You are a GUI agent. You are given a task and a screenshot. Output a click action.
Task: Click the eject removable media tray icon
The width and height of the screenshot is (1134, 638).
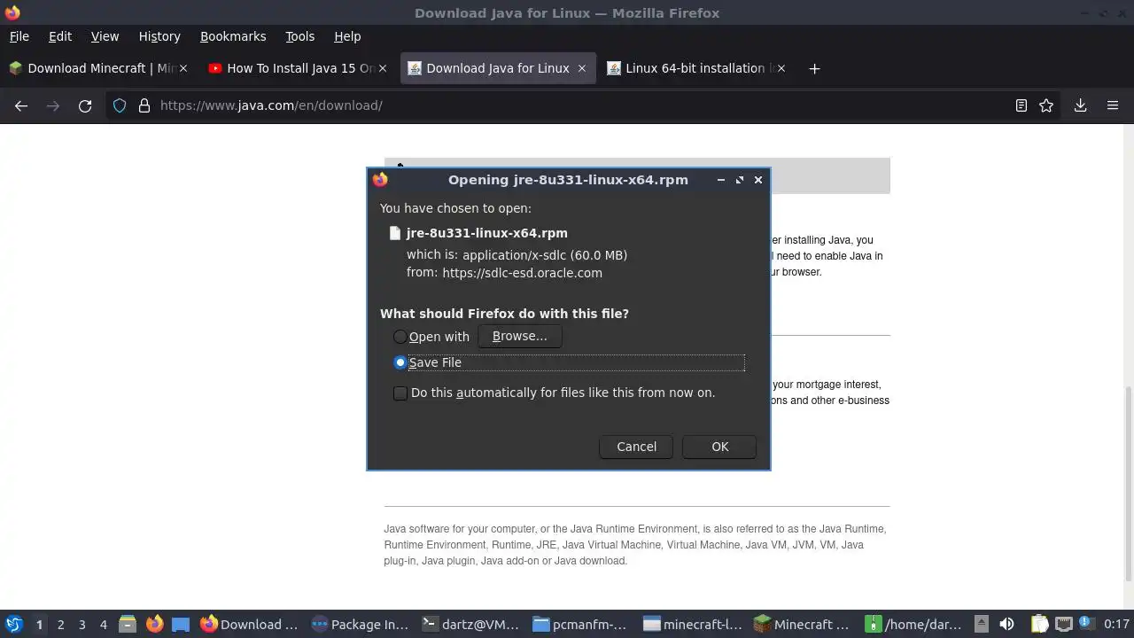(981, 624)
